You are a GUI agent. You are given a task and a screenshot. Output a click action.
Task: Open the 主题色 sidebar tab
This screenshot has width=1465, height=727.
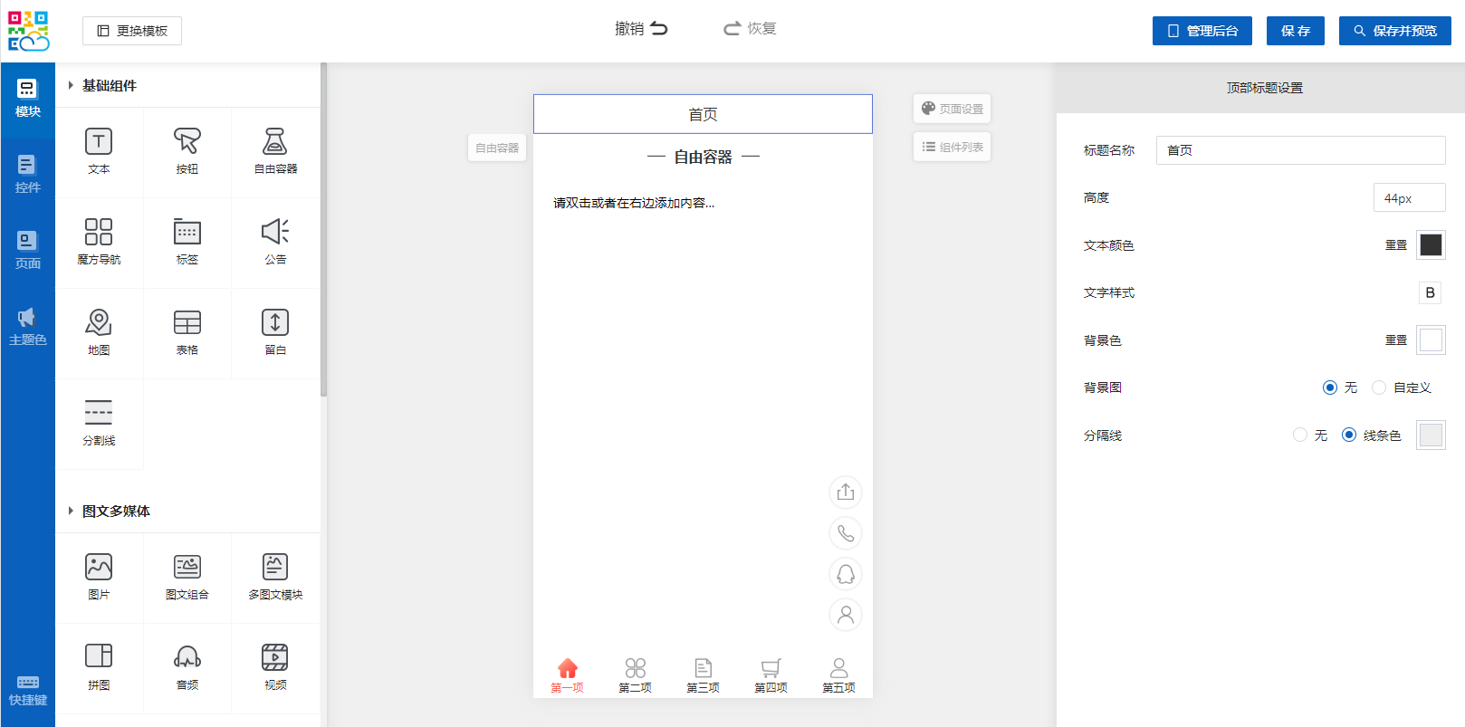(x=27, y=326)
